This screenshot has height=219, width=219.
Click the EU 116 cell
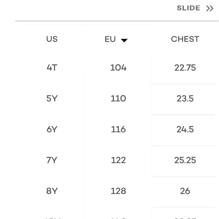118,129
